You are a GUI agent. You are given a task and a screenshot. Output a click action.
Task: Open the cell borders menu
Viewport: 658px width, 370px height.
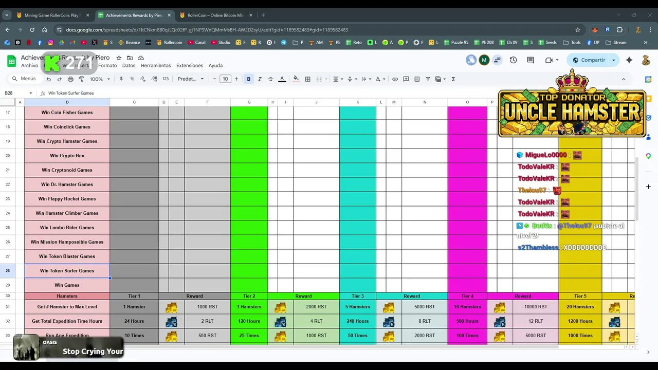coord(307,79)
